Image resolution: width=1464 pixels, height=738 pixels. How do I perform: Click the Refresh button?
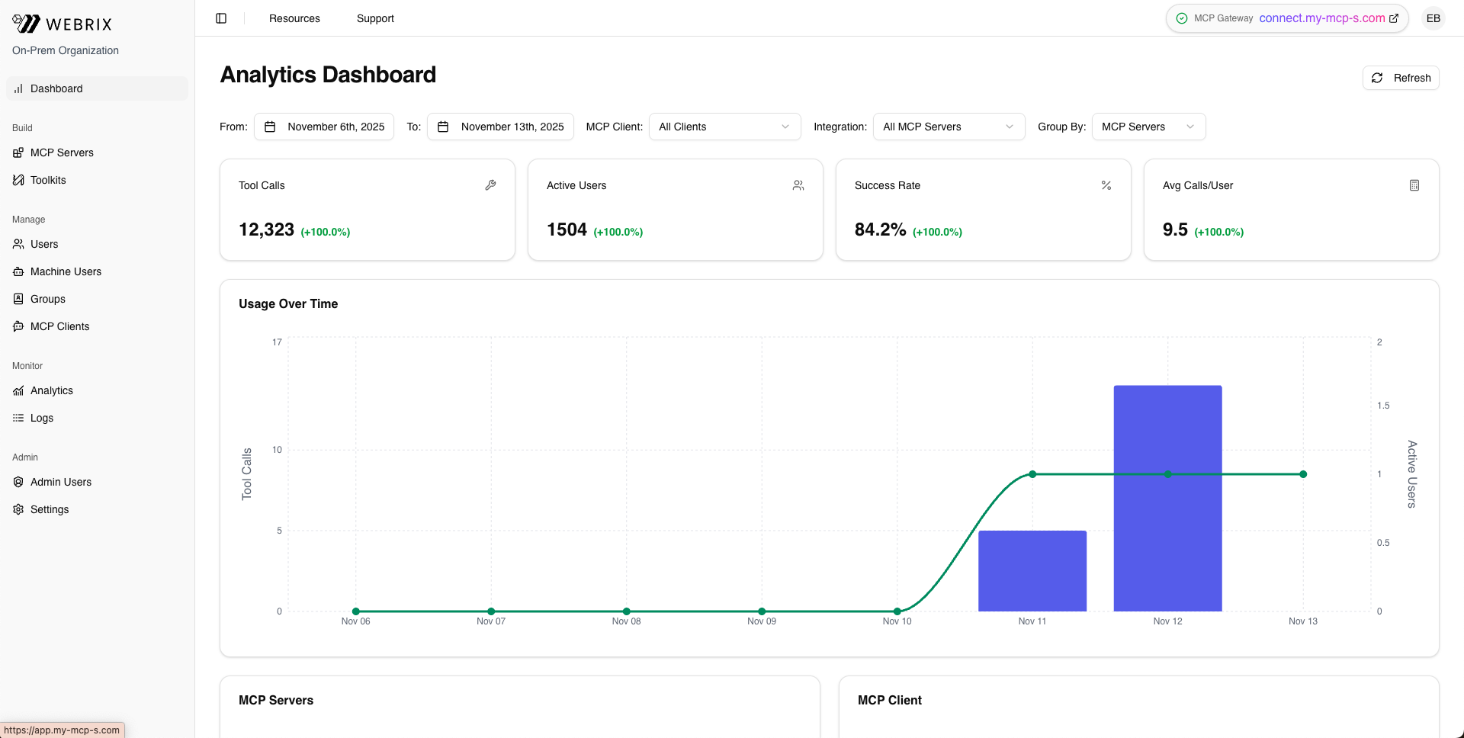[x=1401, y=78]
